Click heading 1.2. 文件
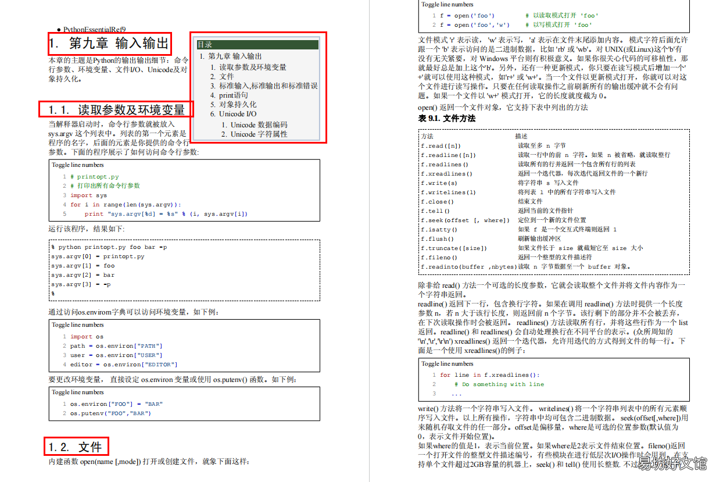The height and width of the screenshot is (482, 723). [76, 447]
